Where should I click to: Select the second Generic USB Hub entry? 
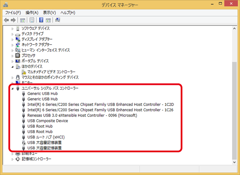point(42,99)
